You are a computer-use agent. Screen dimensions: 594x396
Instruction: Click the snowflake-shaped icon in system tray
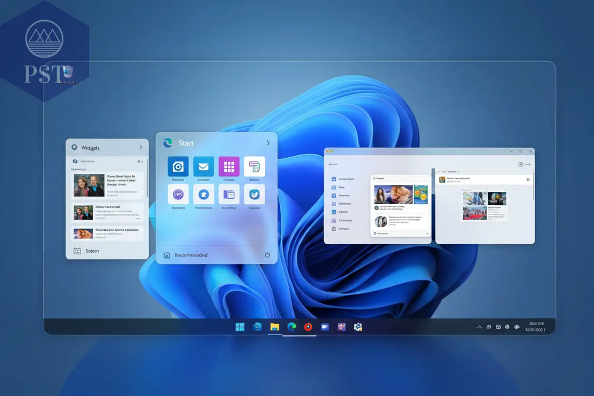click(516, 327)
